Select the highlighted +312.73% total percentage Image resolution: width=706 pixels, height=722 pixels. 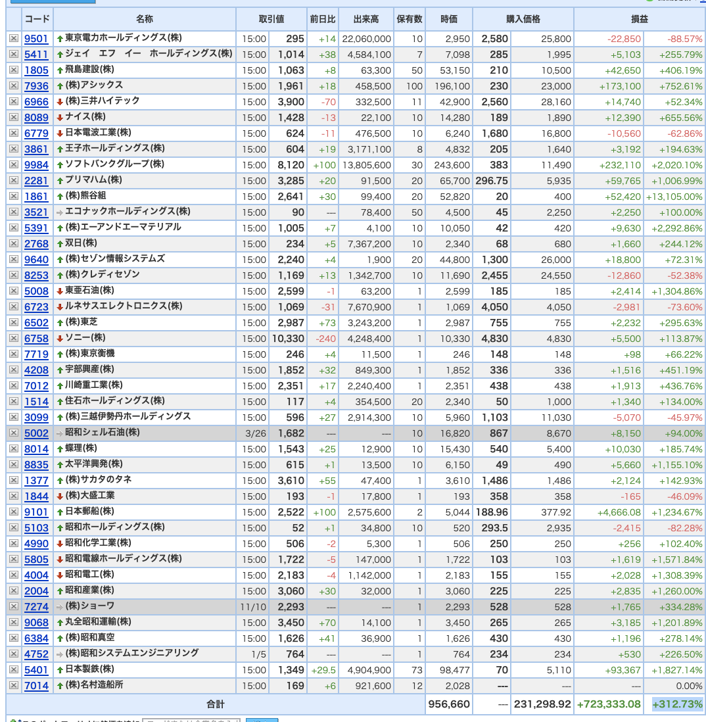[678, 704]
